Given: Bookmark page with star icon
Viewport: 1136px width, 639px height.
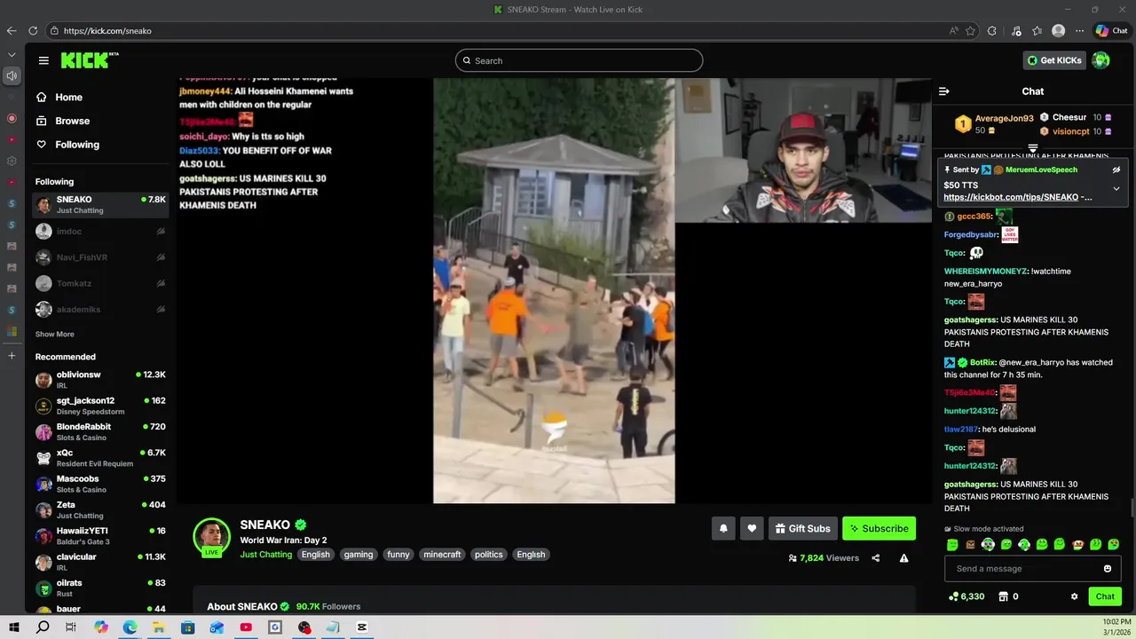Looking at the screenshot, I should tap(971, 30).
